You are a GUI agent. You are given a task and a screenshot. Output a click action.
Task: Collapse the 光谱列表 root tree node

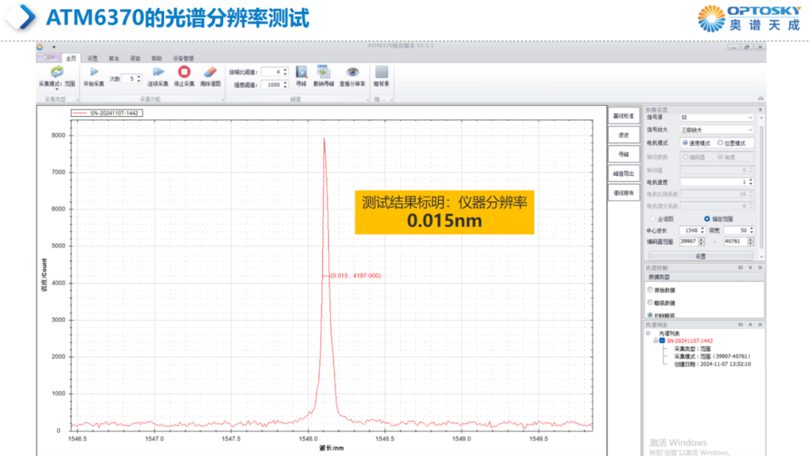click(649, 333)
